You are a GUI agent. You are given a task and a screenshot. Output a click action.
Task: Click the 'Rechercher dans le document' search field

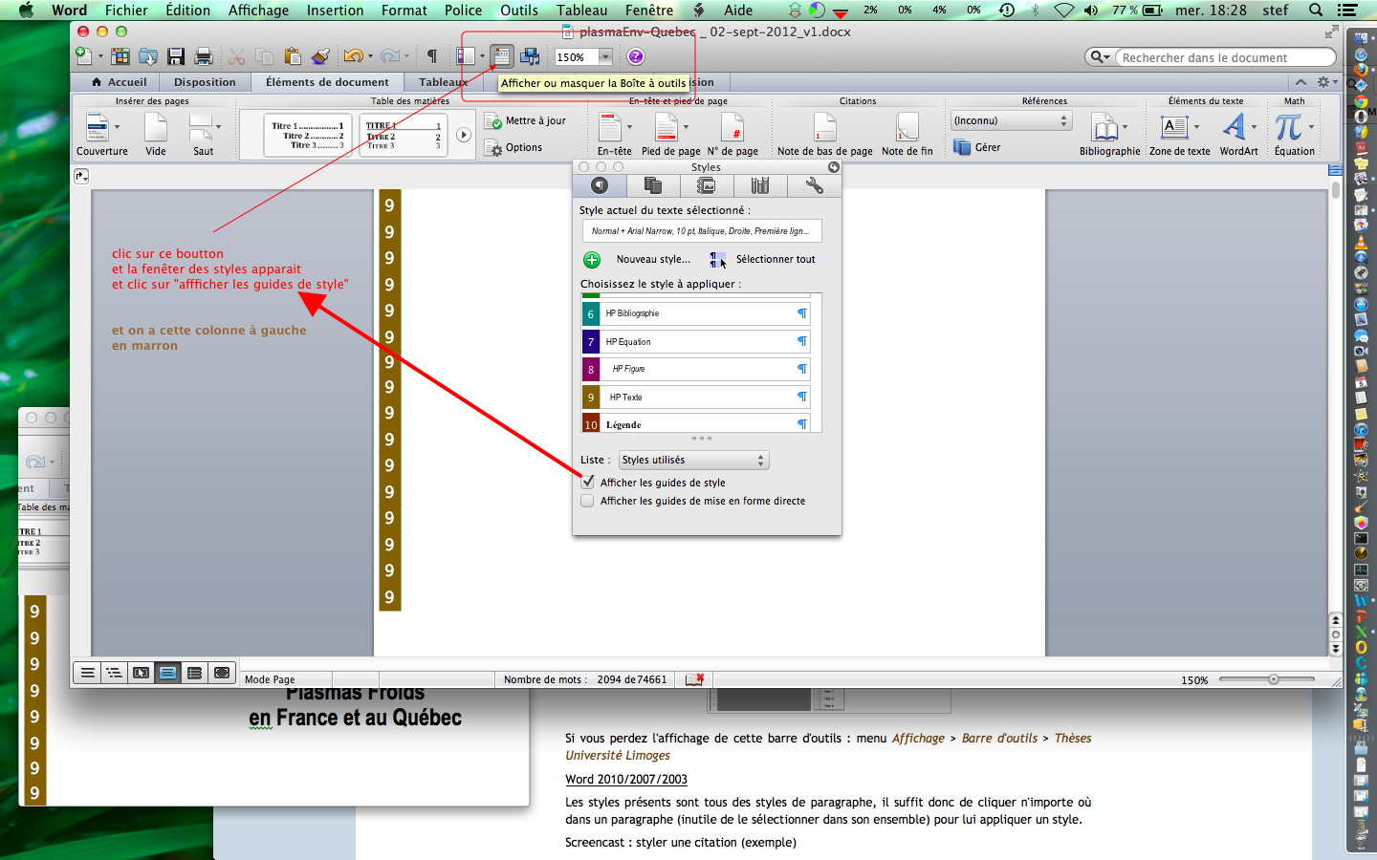pos(1214,57)
